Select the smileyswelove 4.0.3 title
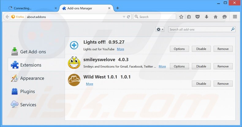This screenshot has height=127, width=242. point(106,59)
